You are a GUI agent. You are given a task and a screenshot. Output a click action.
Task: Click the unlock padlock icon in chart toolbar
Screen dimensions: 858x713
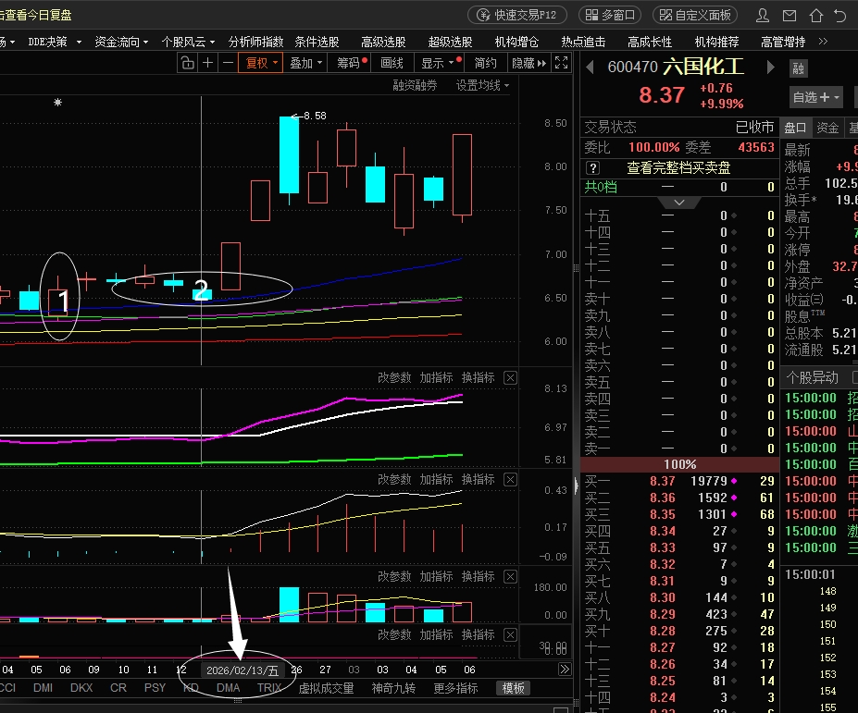[187, 63]
